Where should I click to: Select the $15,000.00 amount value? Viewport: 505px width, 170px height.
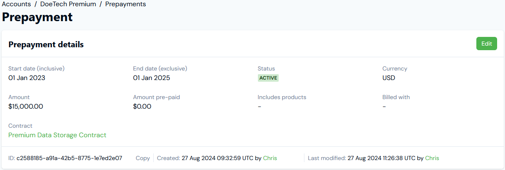(x=26, y=107)
